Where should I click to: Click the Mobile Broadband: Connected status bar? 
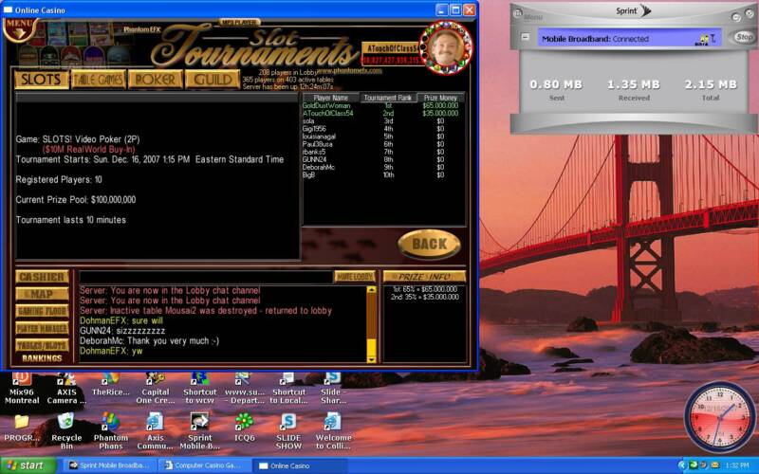coord(630,38)
